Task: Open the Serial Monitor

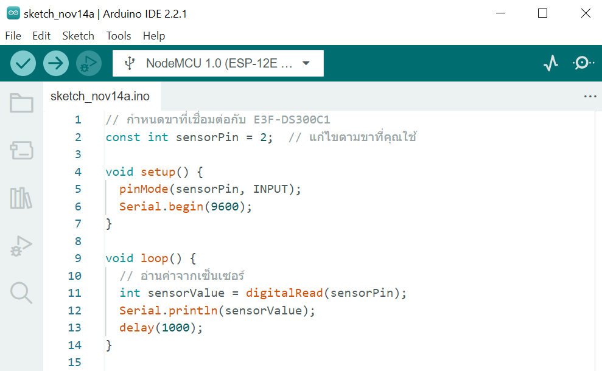Action: coord(583,63)
